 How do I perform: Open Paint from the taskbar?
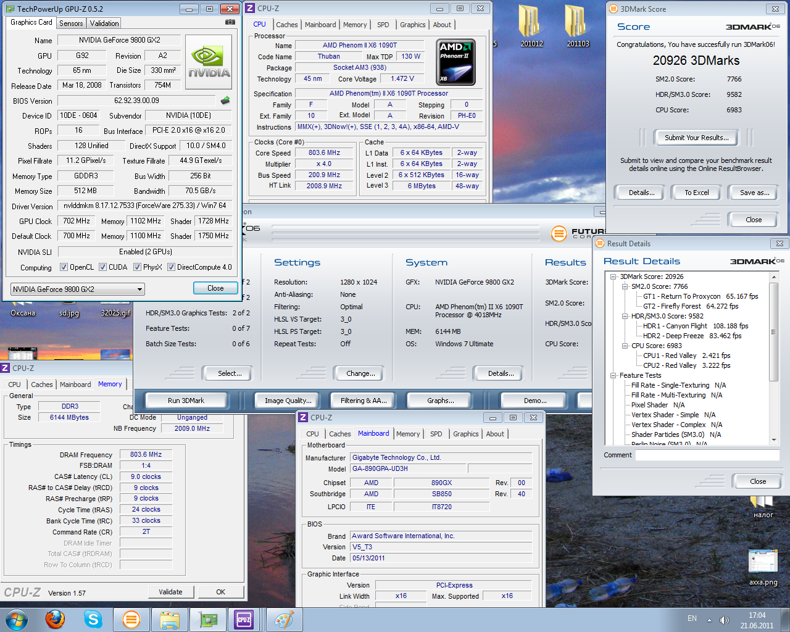pos(283,619)
